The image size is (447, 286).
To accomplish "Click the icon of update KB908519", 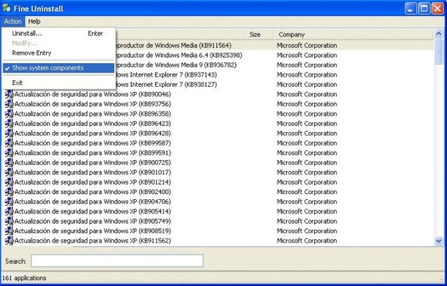I will point(9,231).
